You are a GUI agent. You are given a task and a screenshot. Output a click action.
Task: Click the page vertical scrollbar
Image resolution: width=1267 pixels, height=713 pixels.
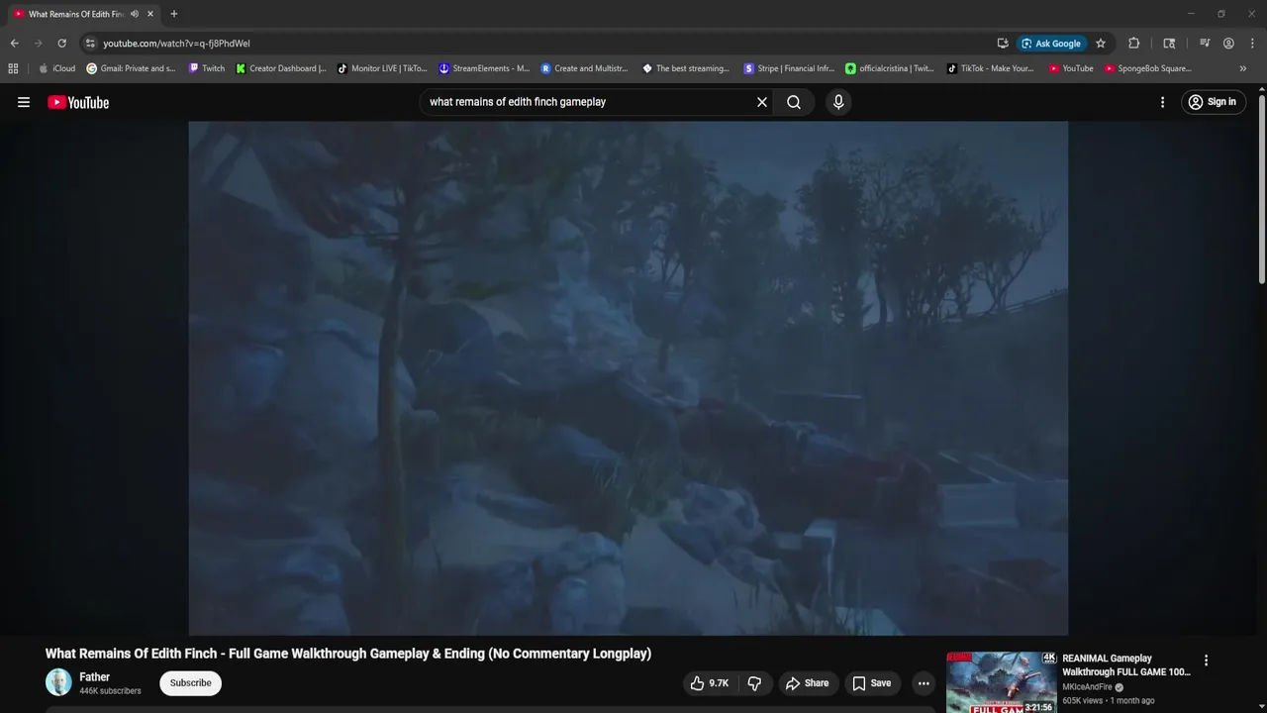(x=1262, y=188)
